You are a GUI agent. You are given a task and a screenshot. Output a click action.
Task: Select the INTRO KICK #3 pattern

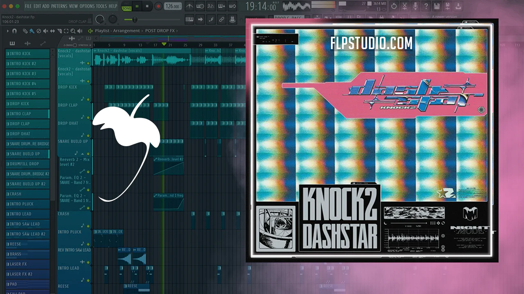coord(27,73)
